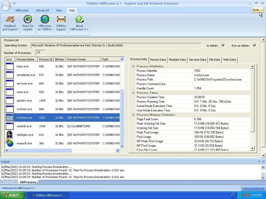Switch to File Data tab
The width and height of the screenshot is (266, 199).
[215, 60]
